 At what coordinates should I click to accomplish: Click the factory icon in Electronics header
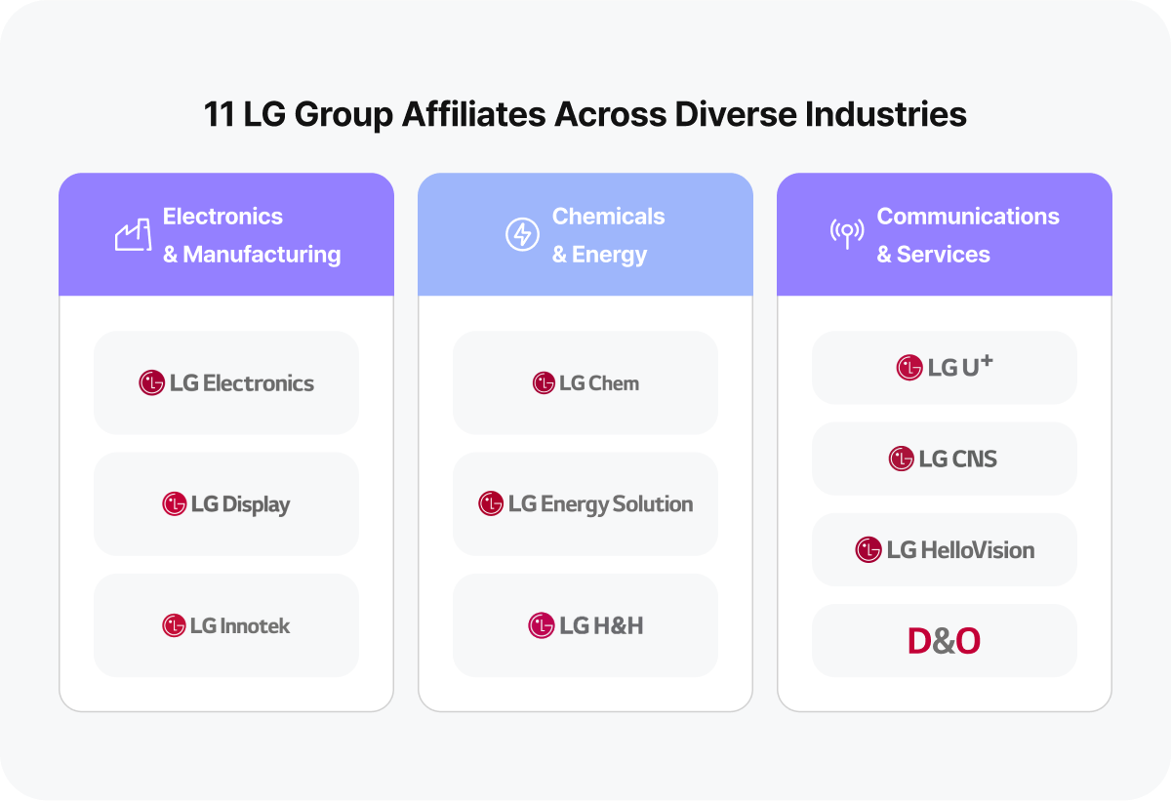[x=134, y=234]
